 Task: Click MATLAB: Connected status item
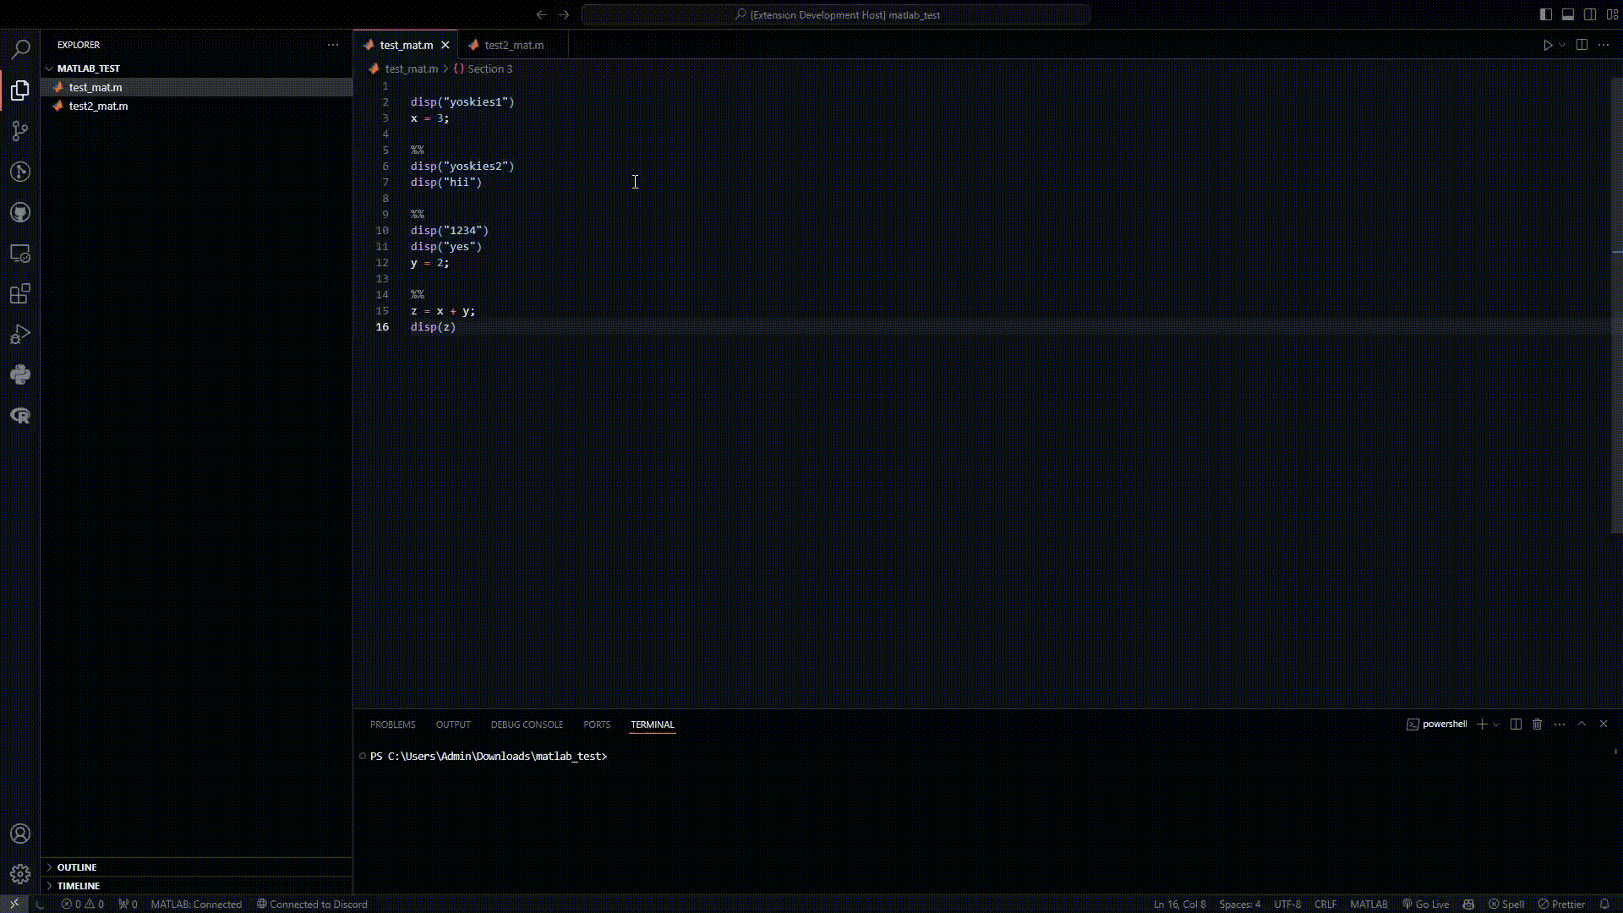(x=196, y=904)
